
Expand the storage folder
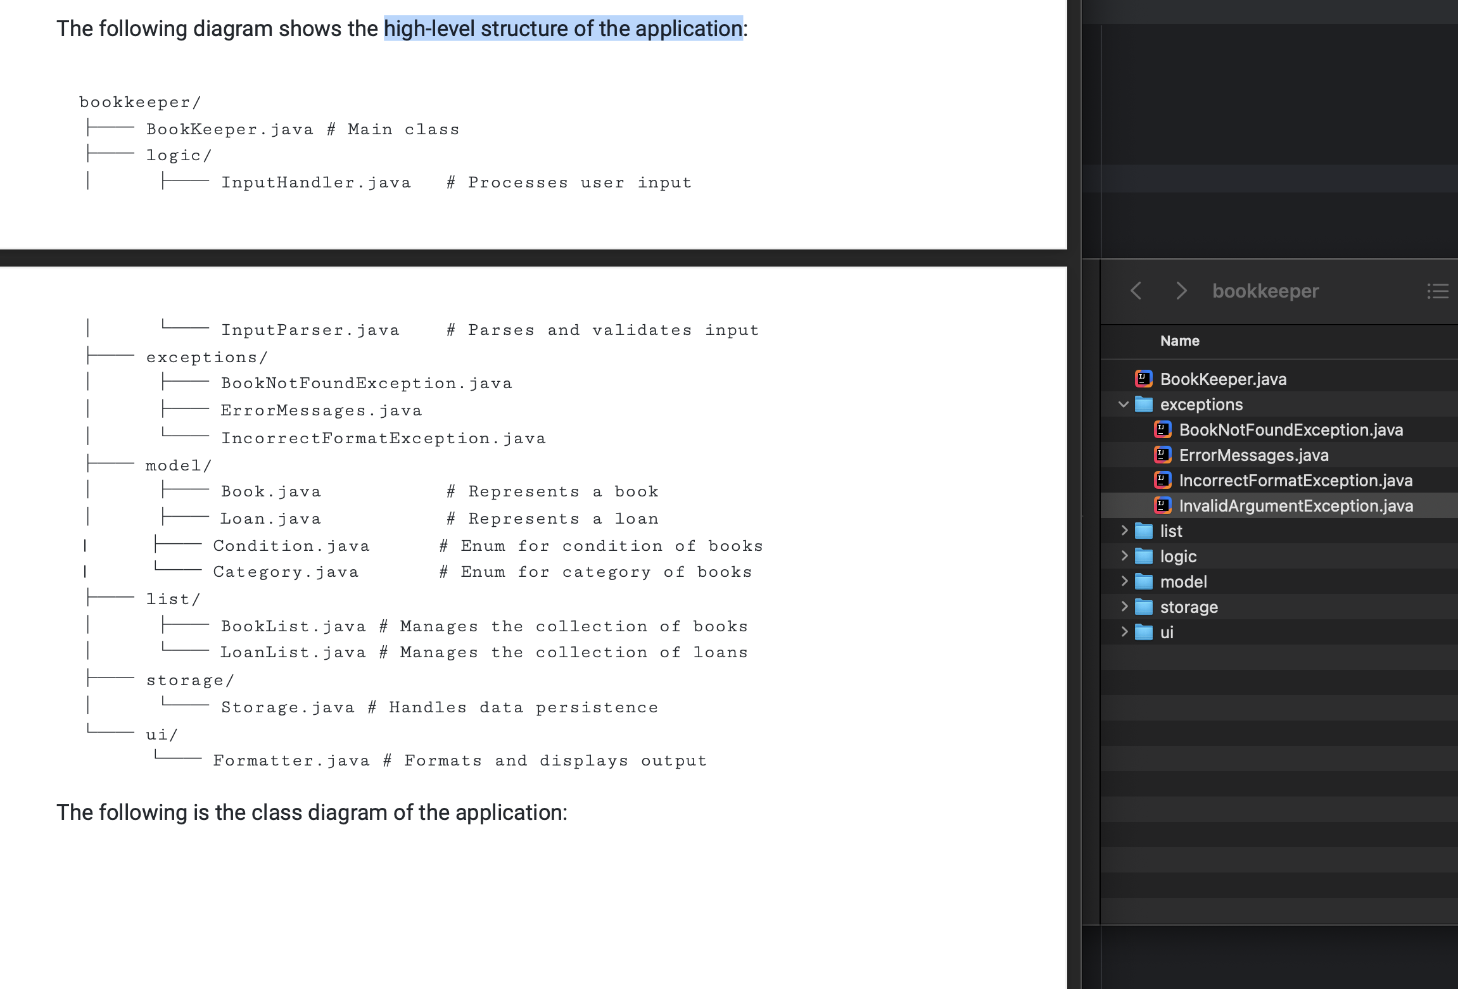point(1124,607)
